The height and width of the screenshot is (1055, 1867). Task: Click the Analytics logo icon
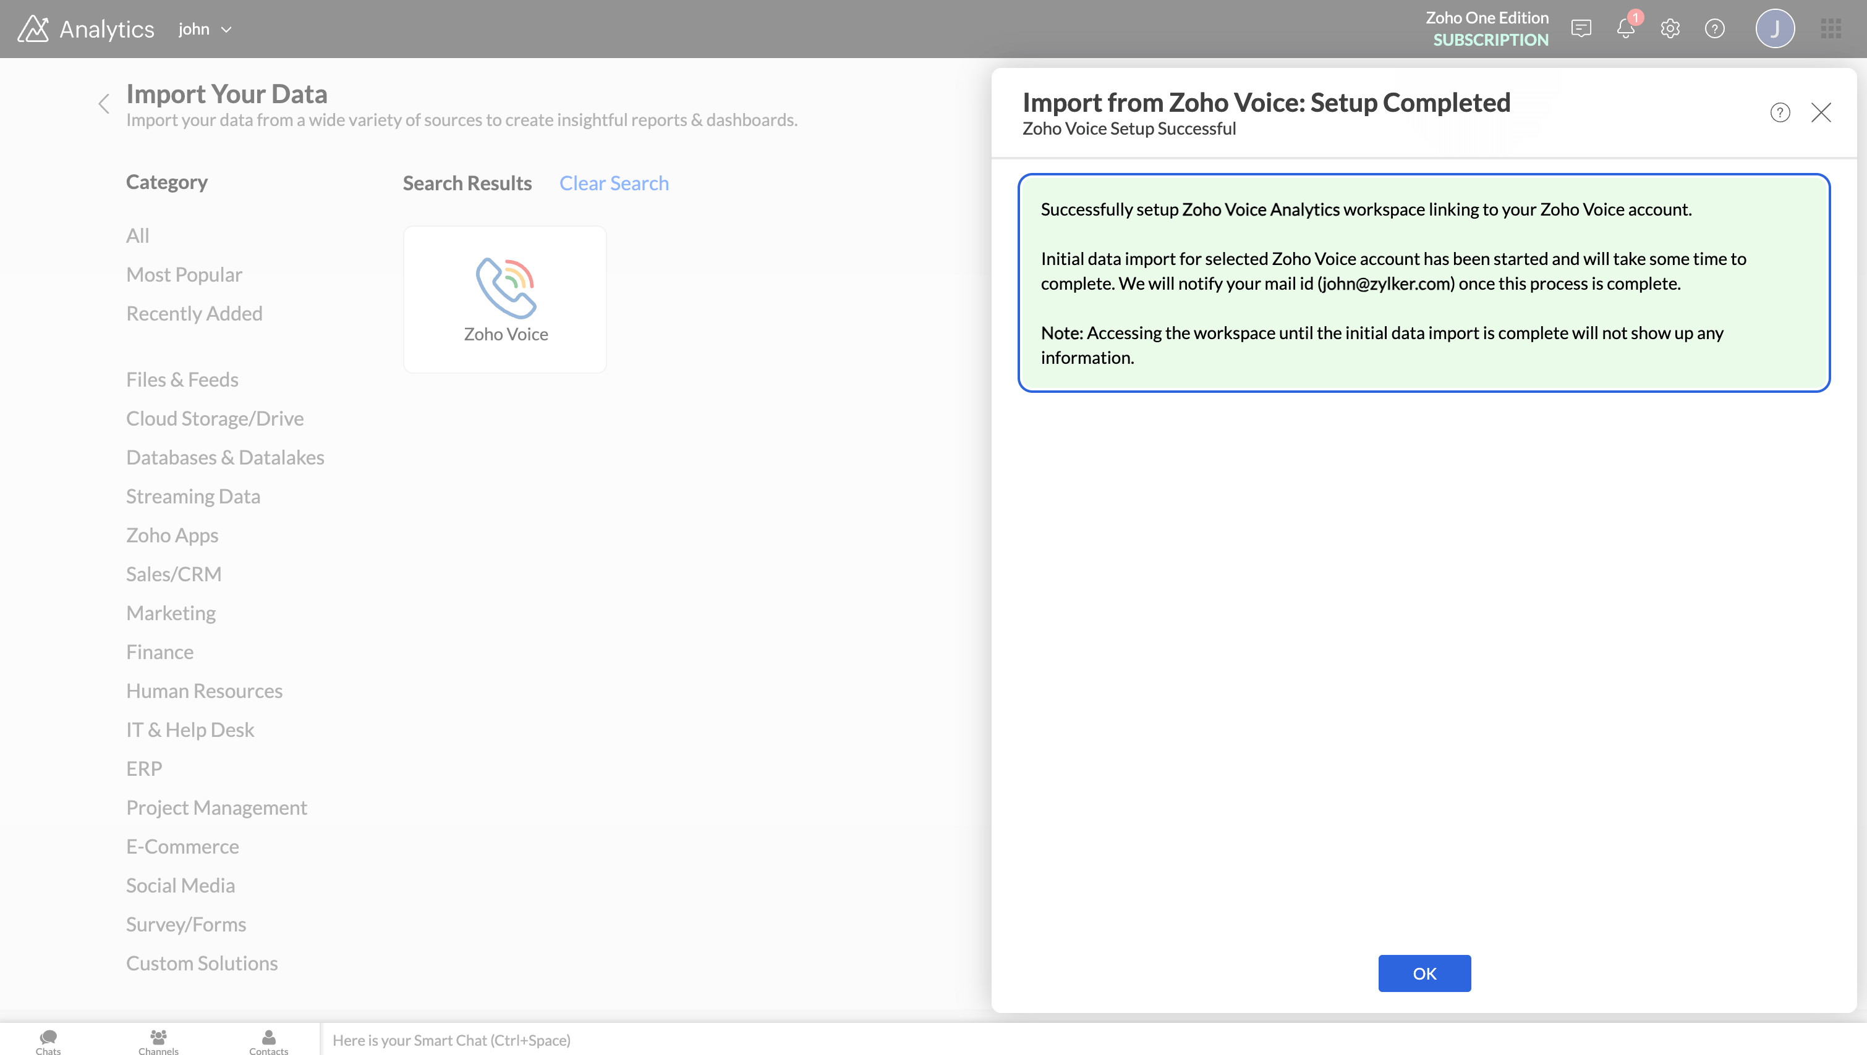33,29
